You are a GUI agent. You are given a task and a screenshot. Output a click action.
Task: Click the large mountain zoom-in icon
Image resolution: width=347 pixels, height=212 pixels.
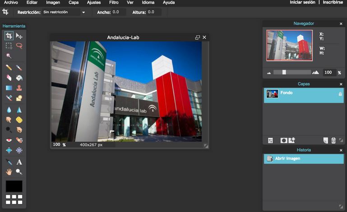315,72
